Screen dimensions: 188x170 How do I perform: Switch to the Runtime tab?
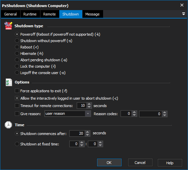(x=30, y=14)
